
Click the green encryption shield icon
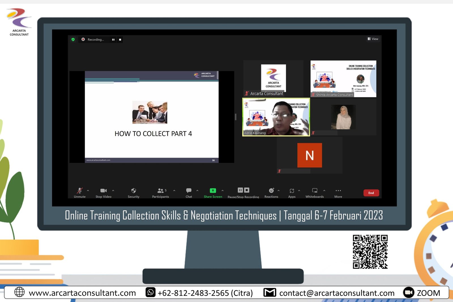(73, 40)
